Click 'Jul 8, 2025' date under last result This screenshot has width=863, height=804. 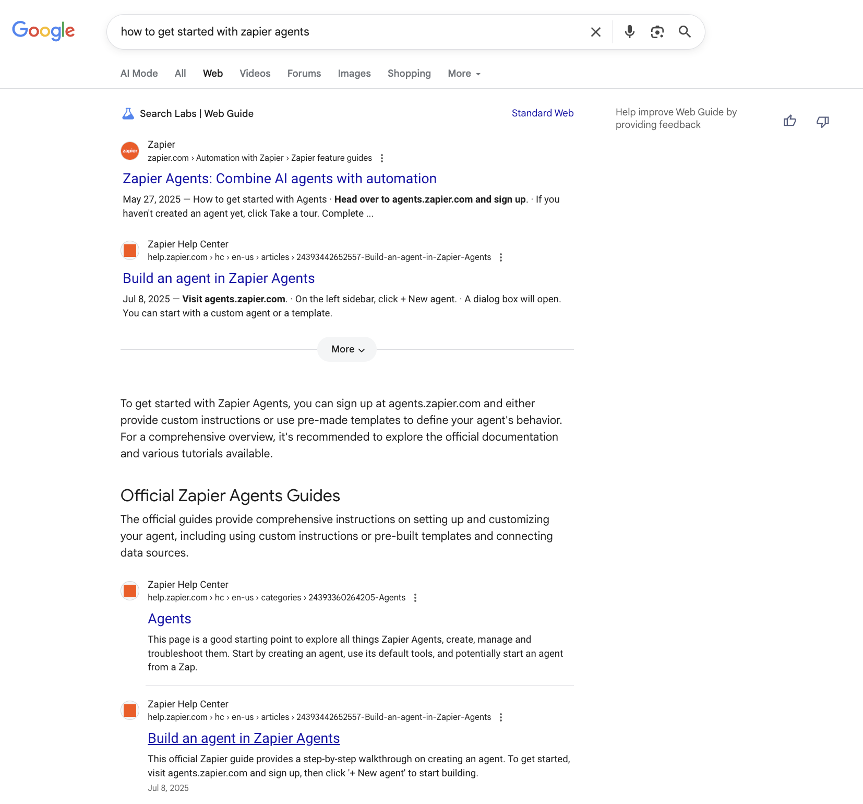168,788
